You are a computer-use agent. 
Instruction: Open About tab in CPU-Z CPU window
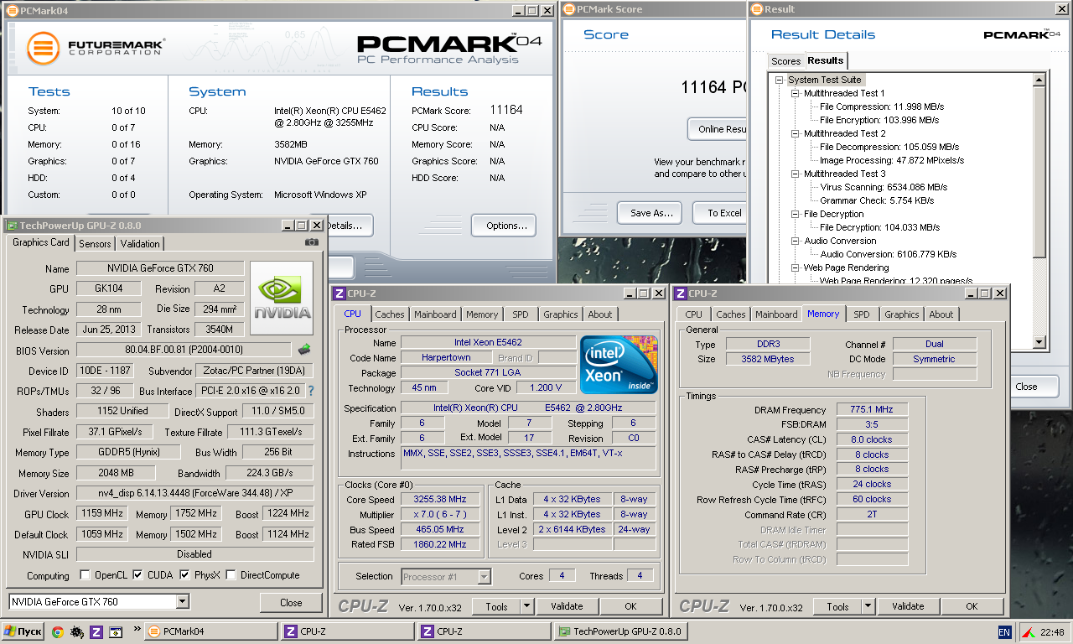click(600, 314)
